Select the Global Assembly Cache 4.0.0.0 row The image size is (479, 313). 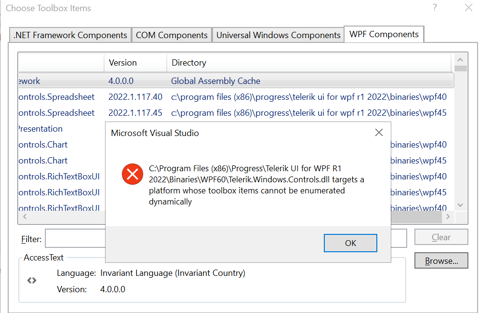point(215,81)
